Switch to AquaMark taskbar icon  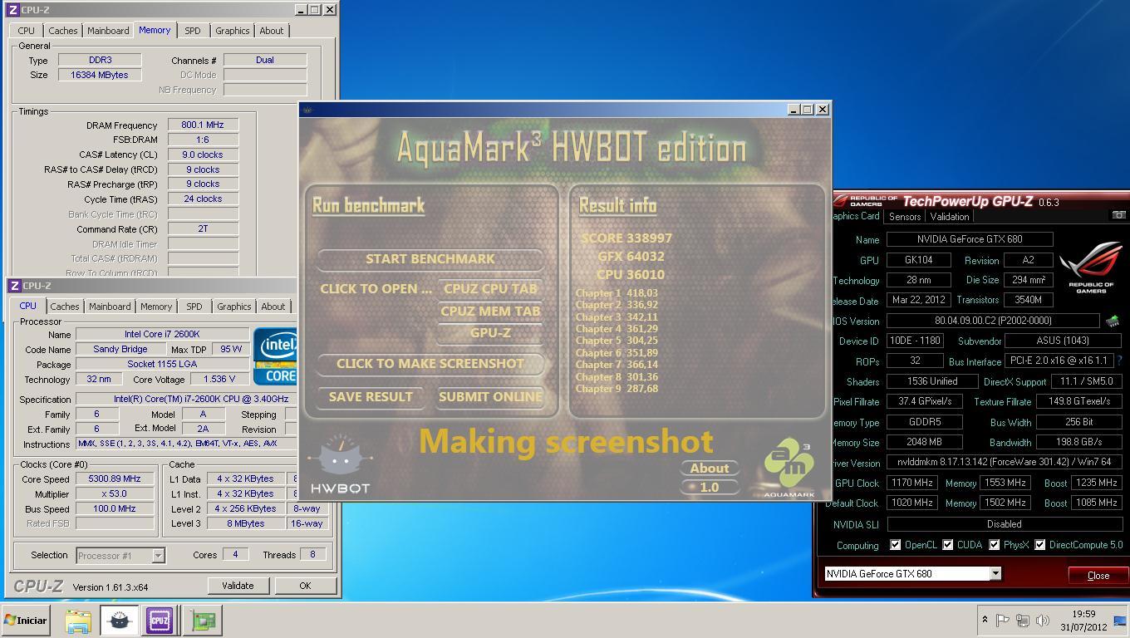[119, 621]
